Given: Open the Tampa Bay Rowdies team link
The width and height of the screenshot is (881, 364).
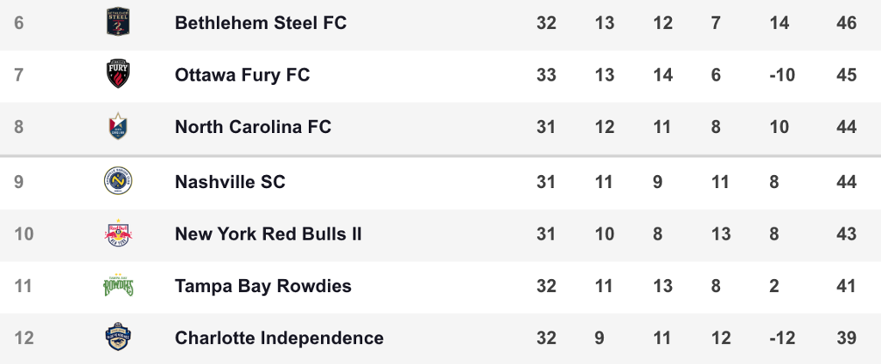Looking at the screenshot, I should tap(262, 286).
